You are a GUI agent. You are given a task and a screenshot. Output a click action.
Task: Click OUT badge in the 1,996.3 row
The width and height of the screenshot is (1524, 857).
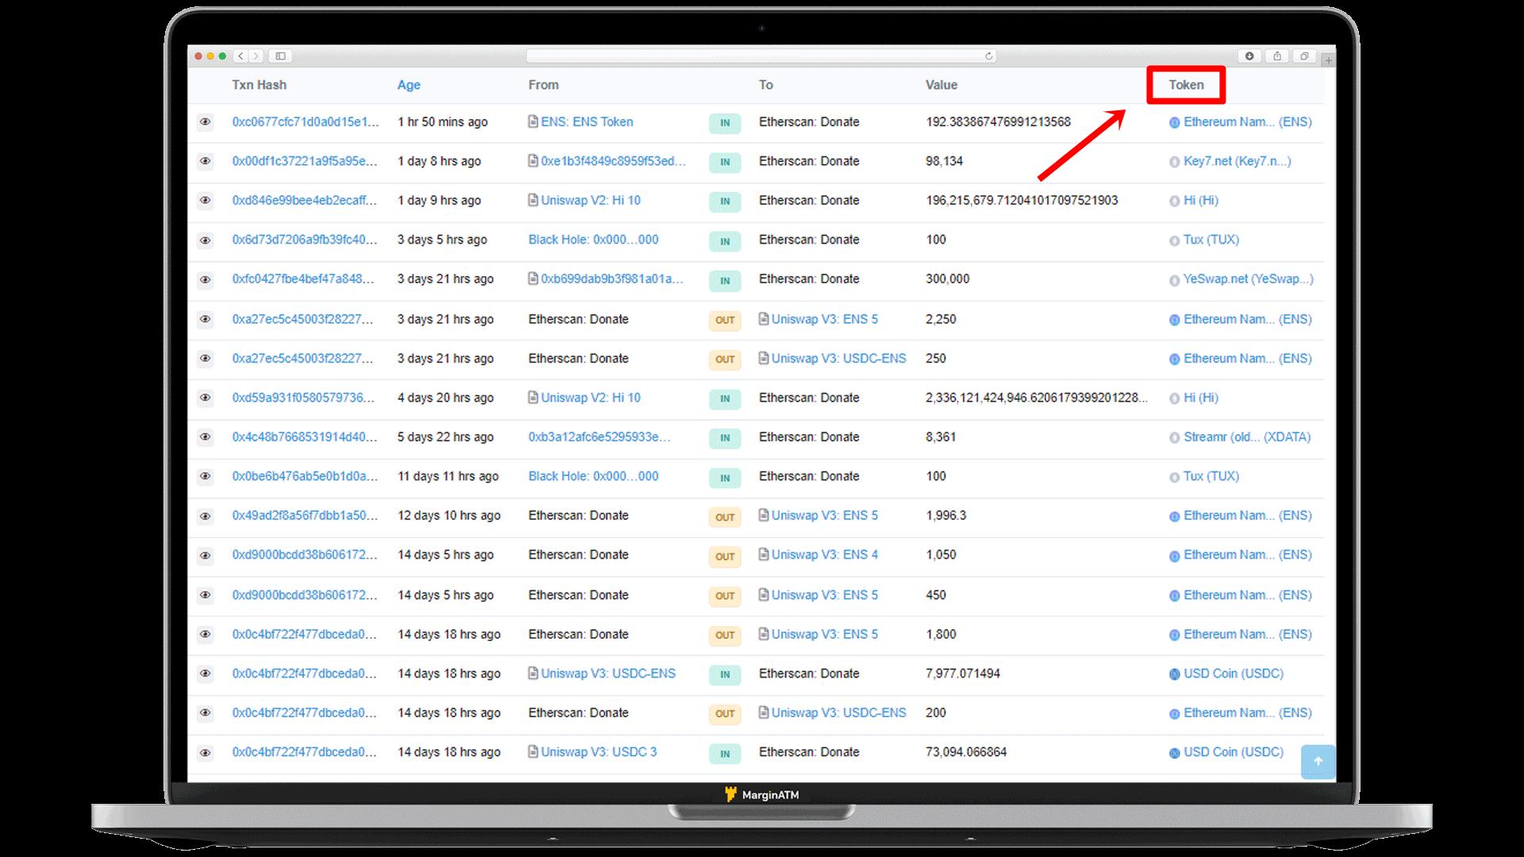pos(725,517)
